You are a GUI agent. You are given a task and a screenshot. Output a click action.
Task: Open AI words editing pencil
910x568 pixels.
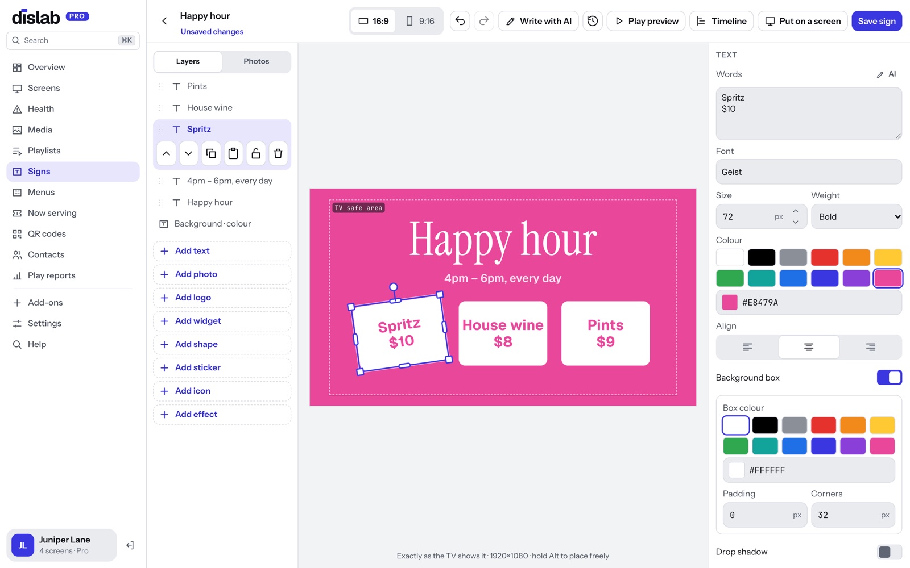(x=887, y=74)
